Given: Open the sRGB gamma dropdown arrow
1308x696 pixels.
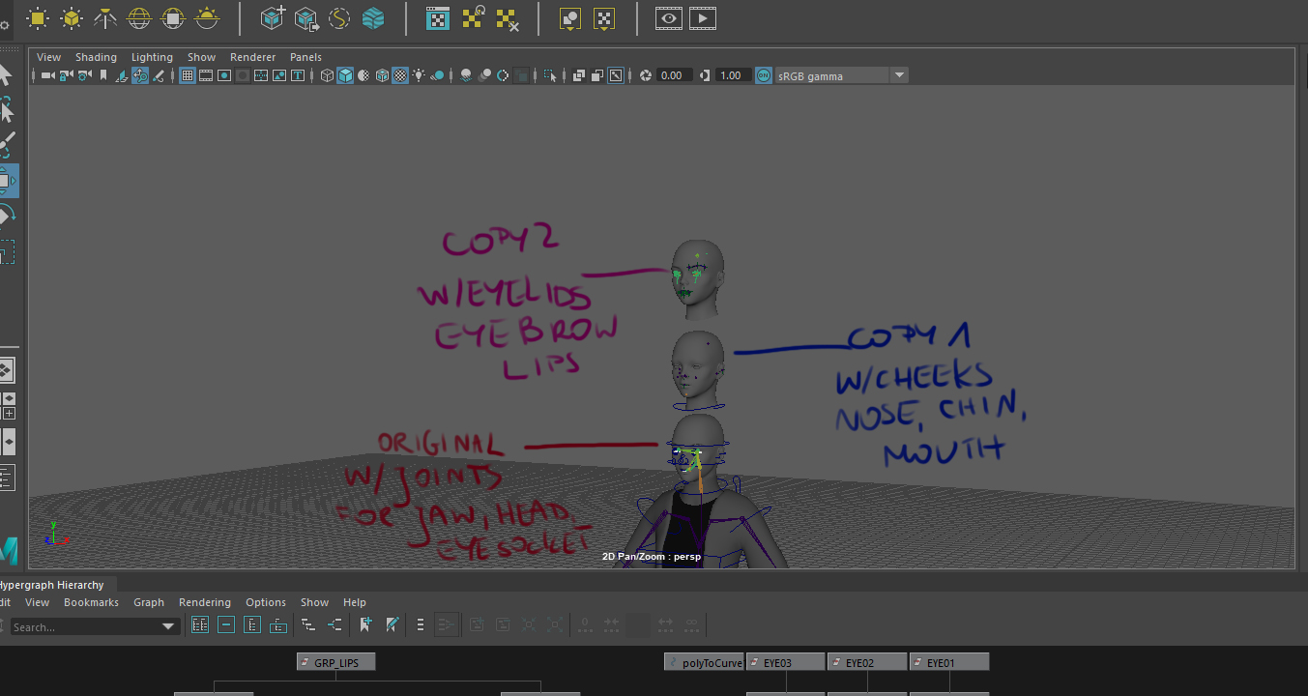Looking at the screenshot, I should [x=899, y=75].
